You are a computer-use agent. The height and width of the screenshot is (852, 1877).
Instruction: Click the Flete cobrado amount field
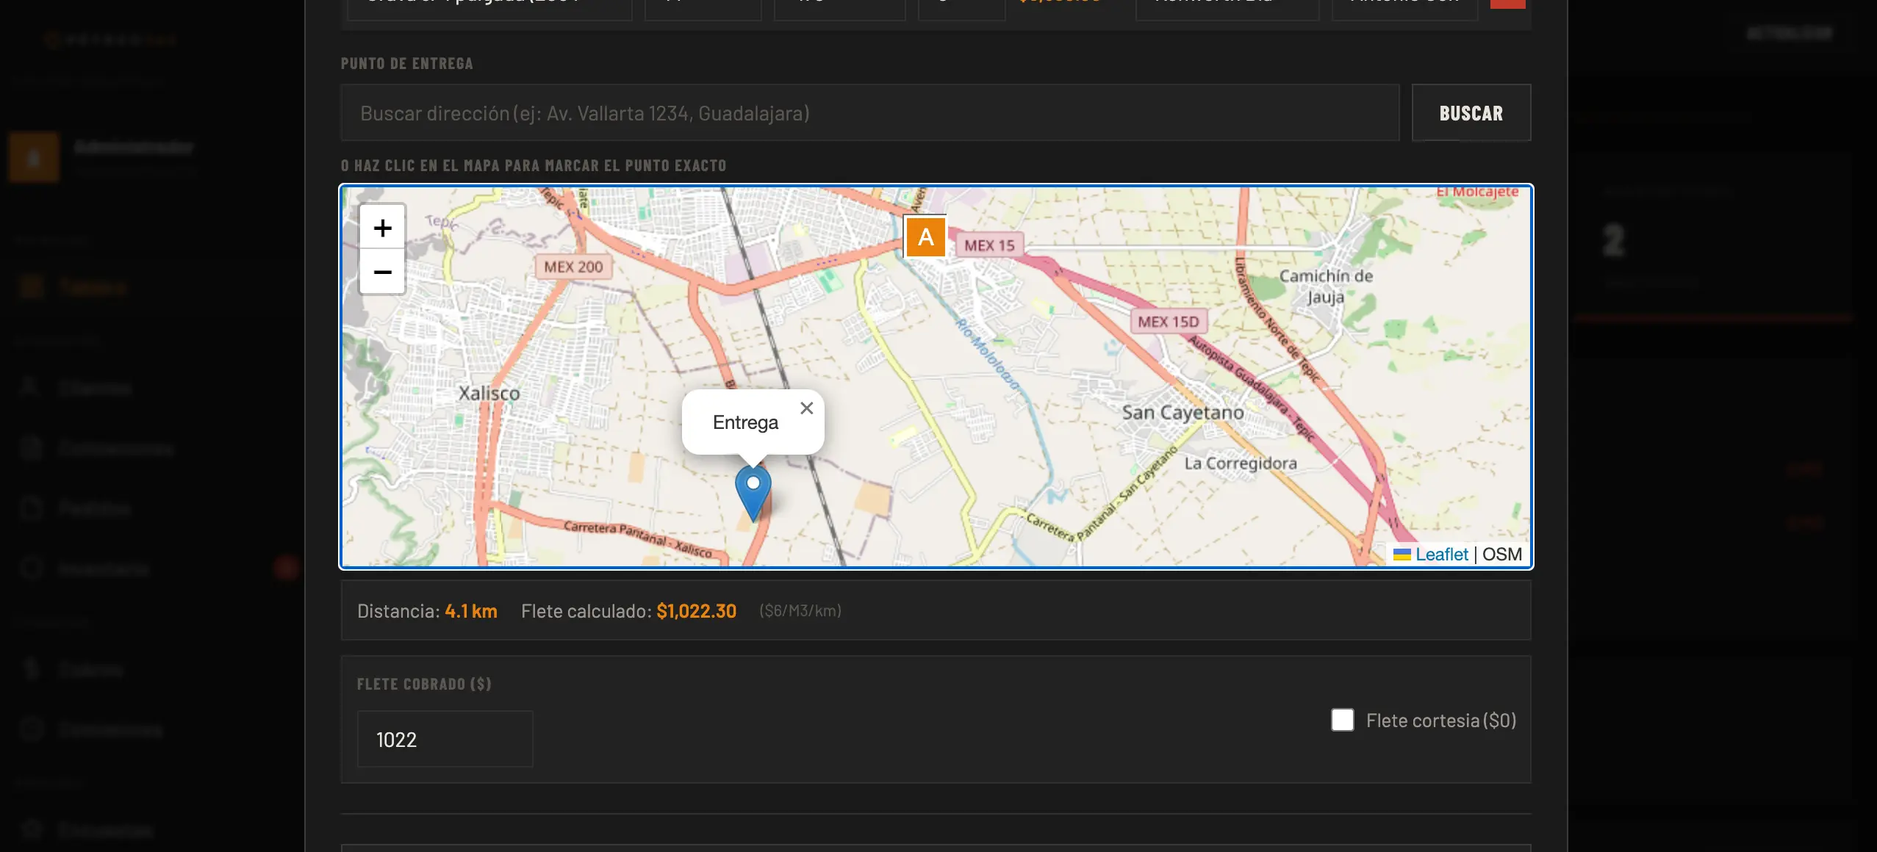(445, 739)
